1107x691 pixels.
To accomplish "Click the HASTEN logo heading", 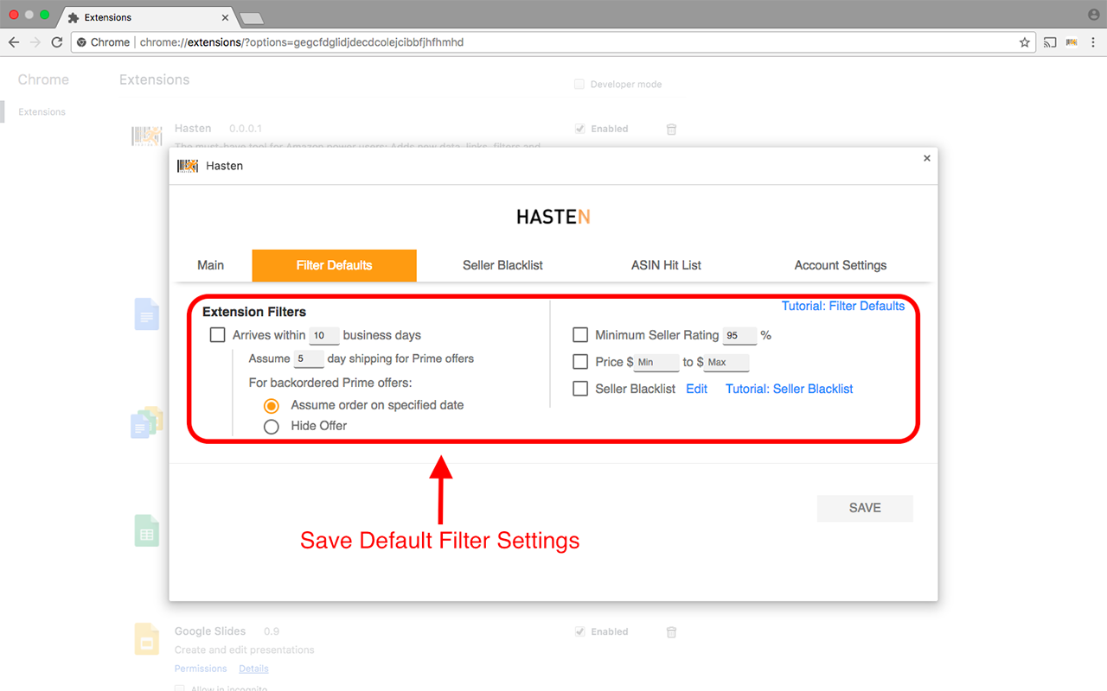I will (x=553, y=217).
